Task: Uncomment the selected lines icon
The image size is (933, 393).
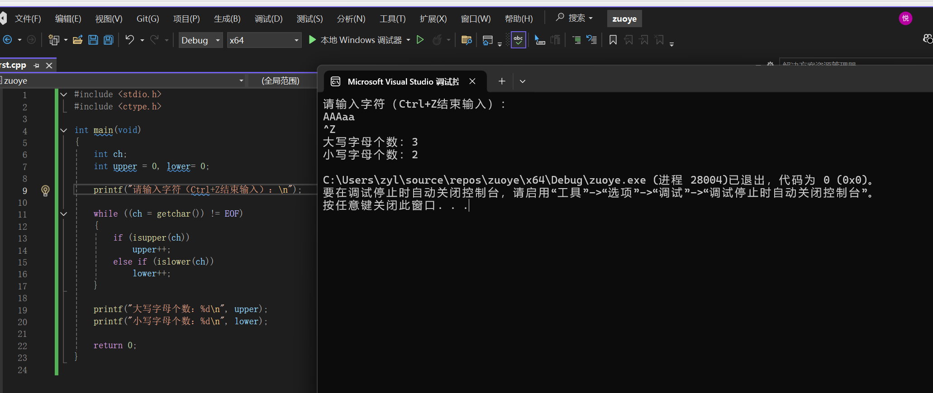Action: tap(592, 40)
